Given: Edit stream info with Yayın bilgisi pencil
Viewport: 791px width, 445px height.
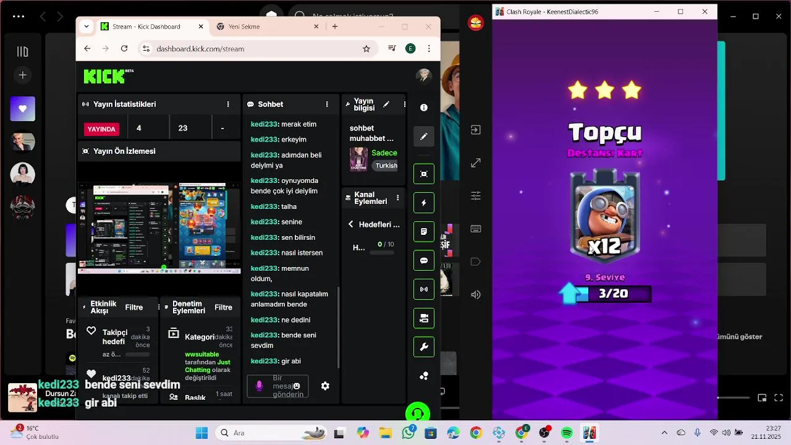Looking at the screenshot, I should pyautogui.click(x=386, y=104).
